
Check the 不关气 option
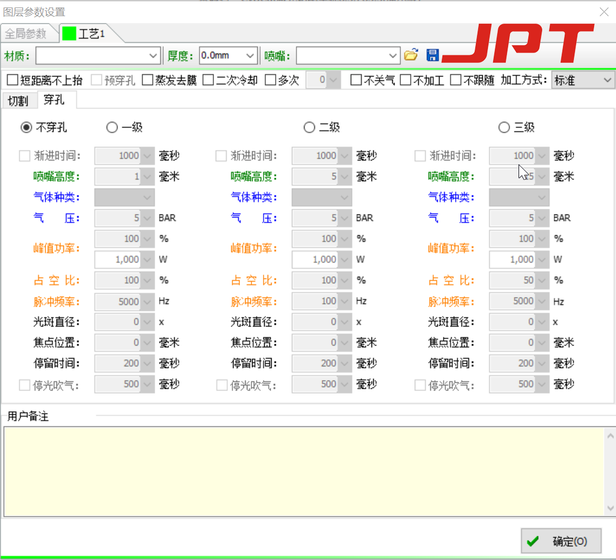356,80
